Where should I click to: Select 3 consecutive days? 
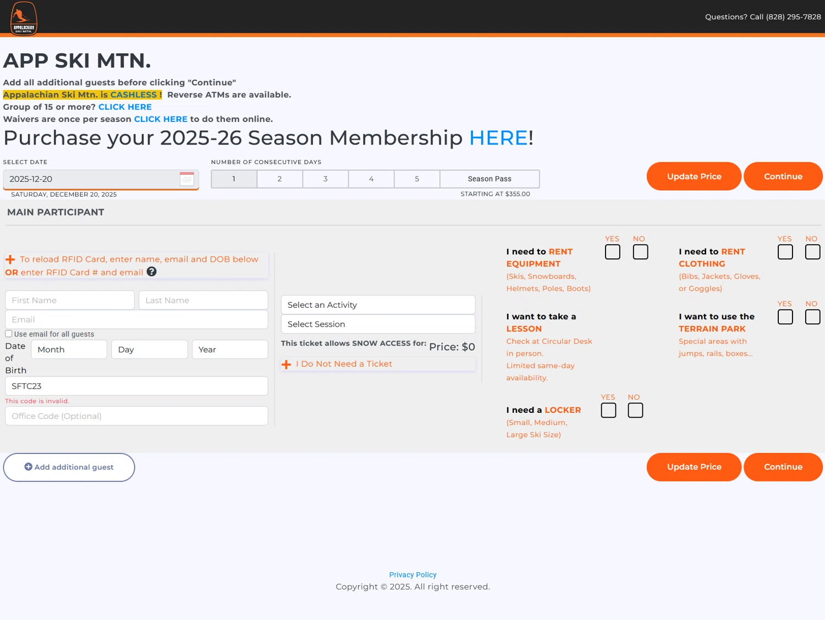[x=325, y=179]
